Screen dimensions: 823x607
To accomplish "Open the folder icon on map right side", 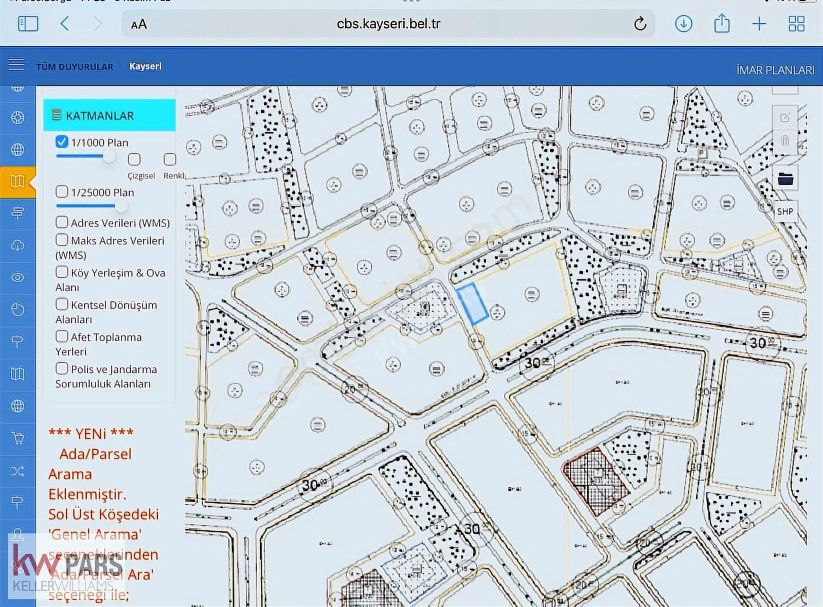I will (785, 178).
